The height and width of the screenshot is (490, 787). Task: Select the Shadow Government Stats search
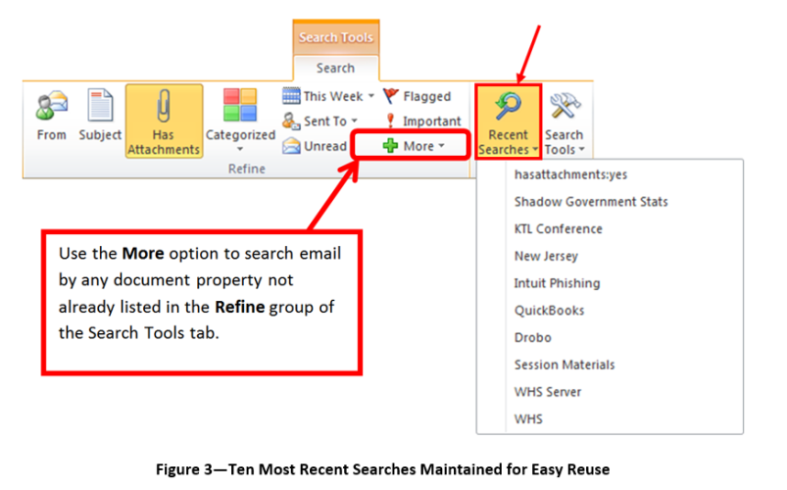591,201
